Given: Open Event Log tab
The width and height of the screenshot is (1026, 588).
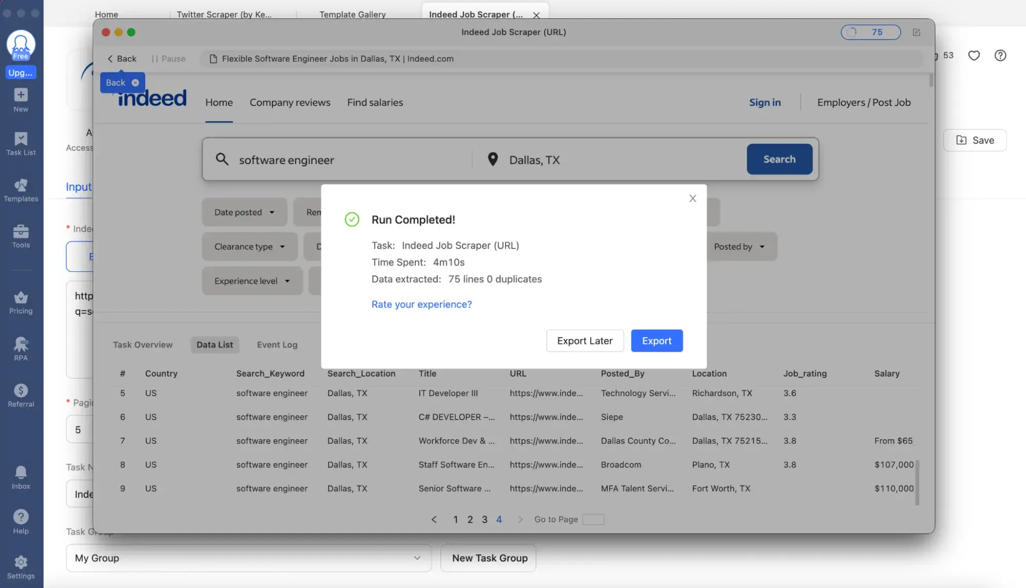Looking at the screenshot, I should click(x=277, y=344).
